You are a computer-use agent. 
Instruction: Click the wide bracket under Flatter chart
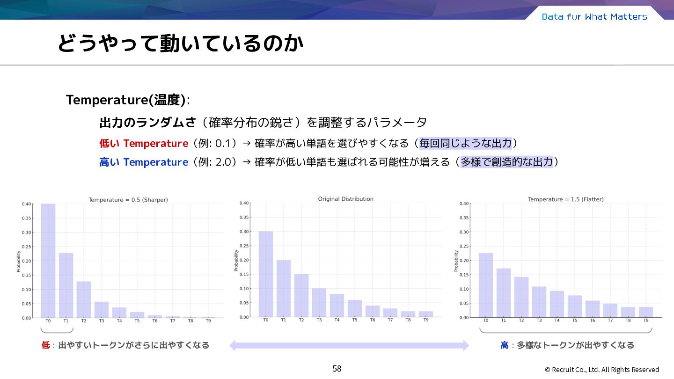(566, 330)
